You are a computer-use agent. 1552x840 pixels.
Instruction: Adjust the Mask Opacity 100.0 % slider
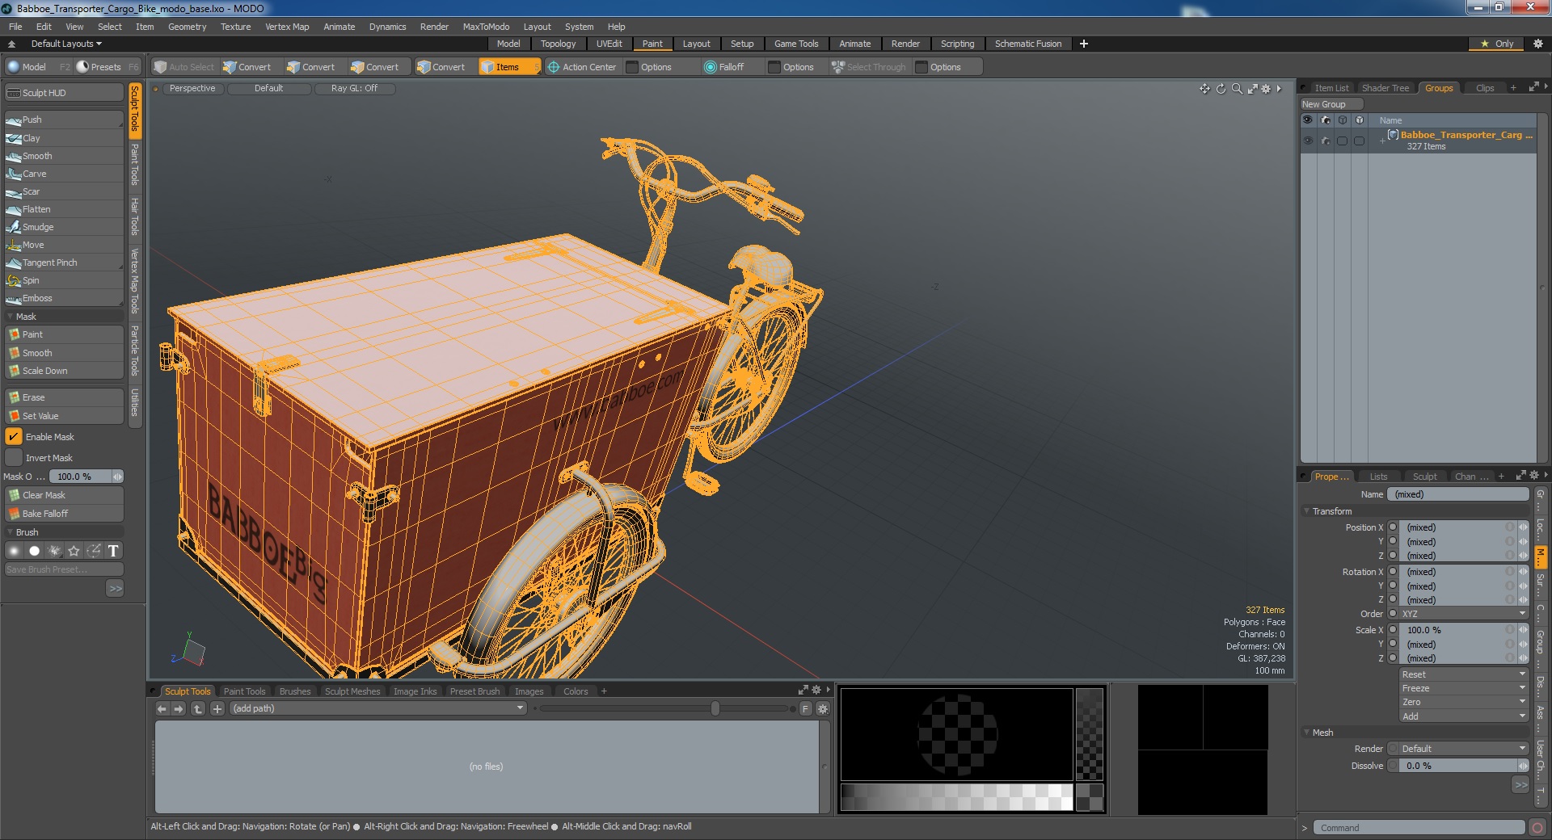tap(86, 477)
